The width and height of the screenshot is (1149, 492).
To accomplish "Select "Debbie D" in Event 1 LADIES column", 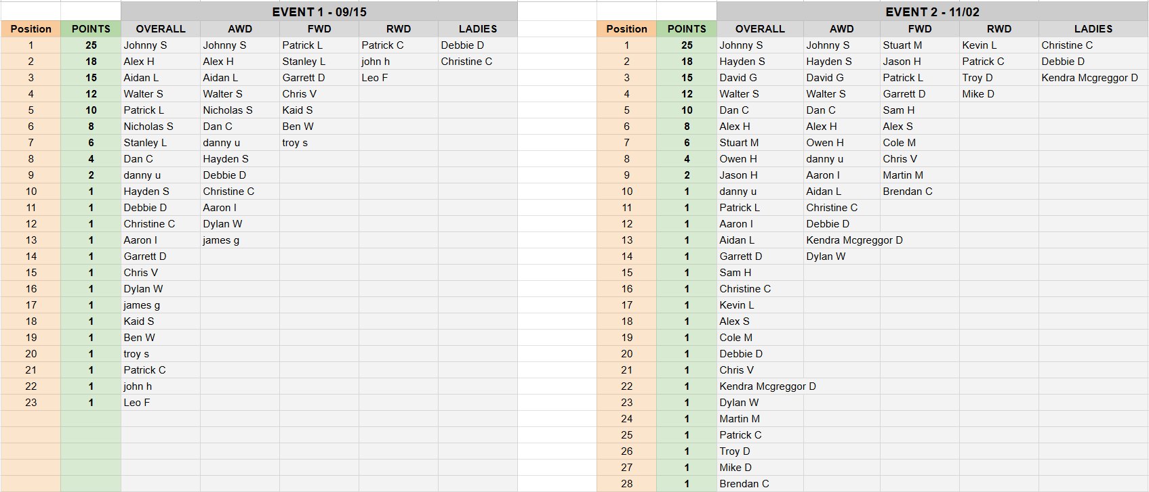I will tap(462, 45).
